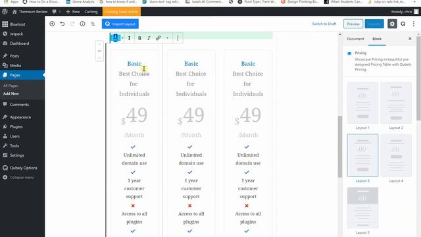Image resolution: width=421 pixels, height=237 pixels.
Task: Close the settings sidebar
Action: [x=410, y=39]
